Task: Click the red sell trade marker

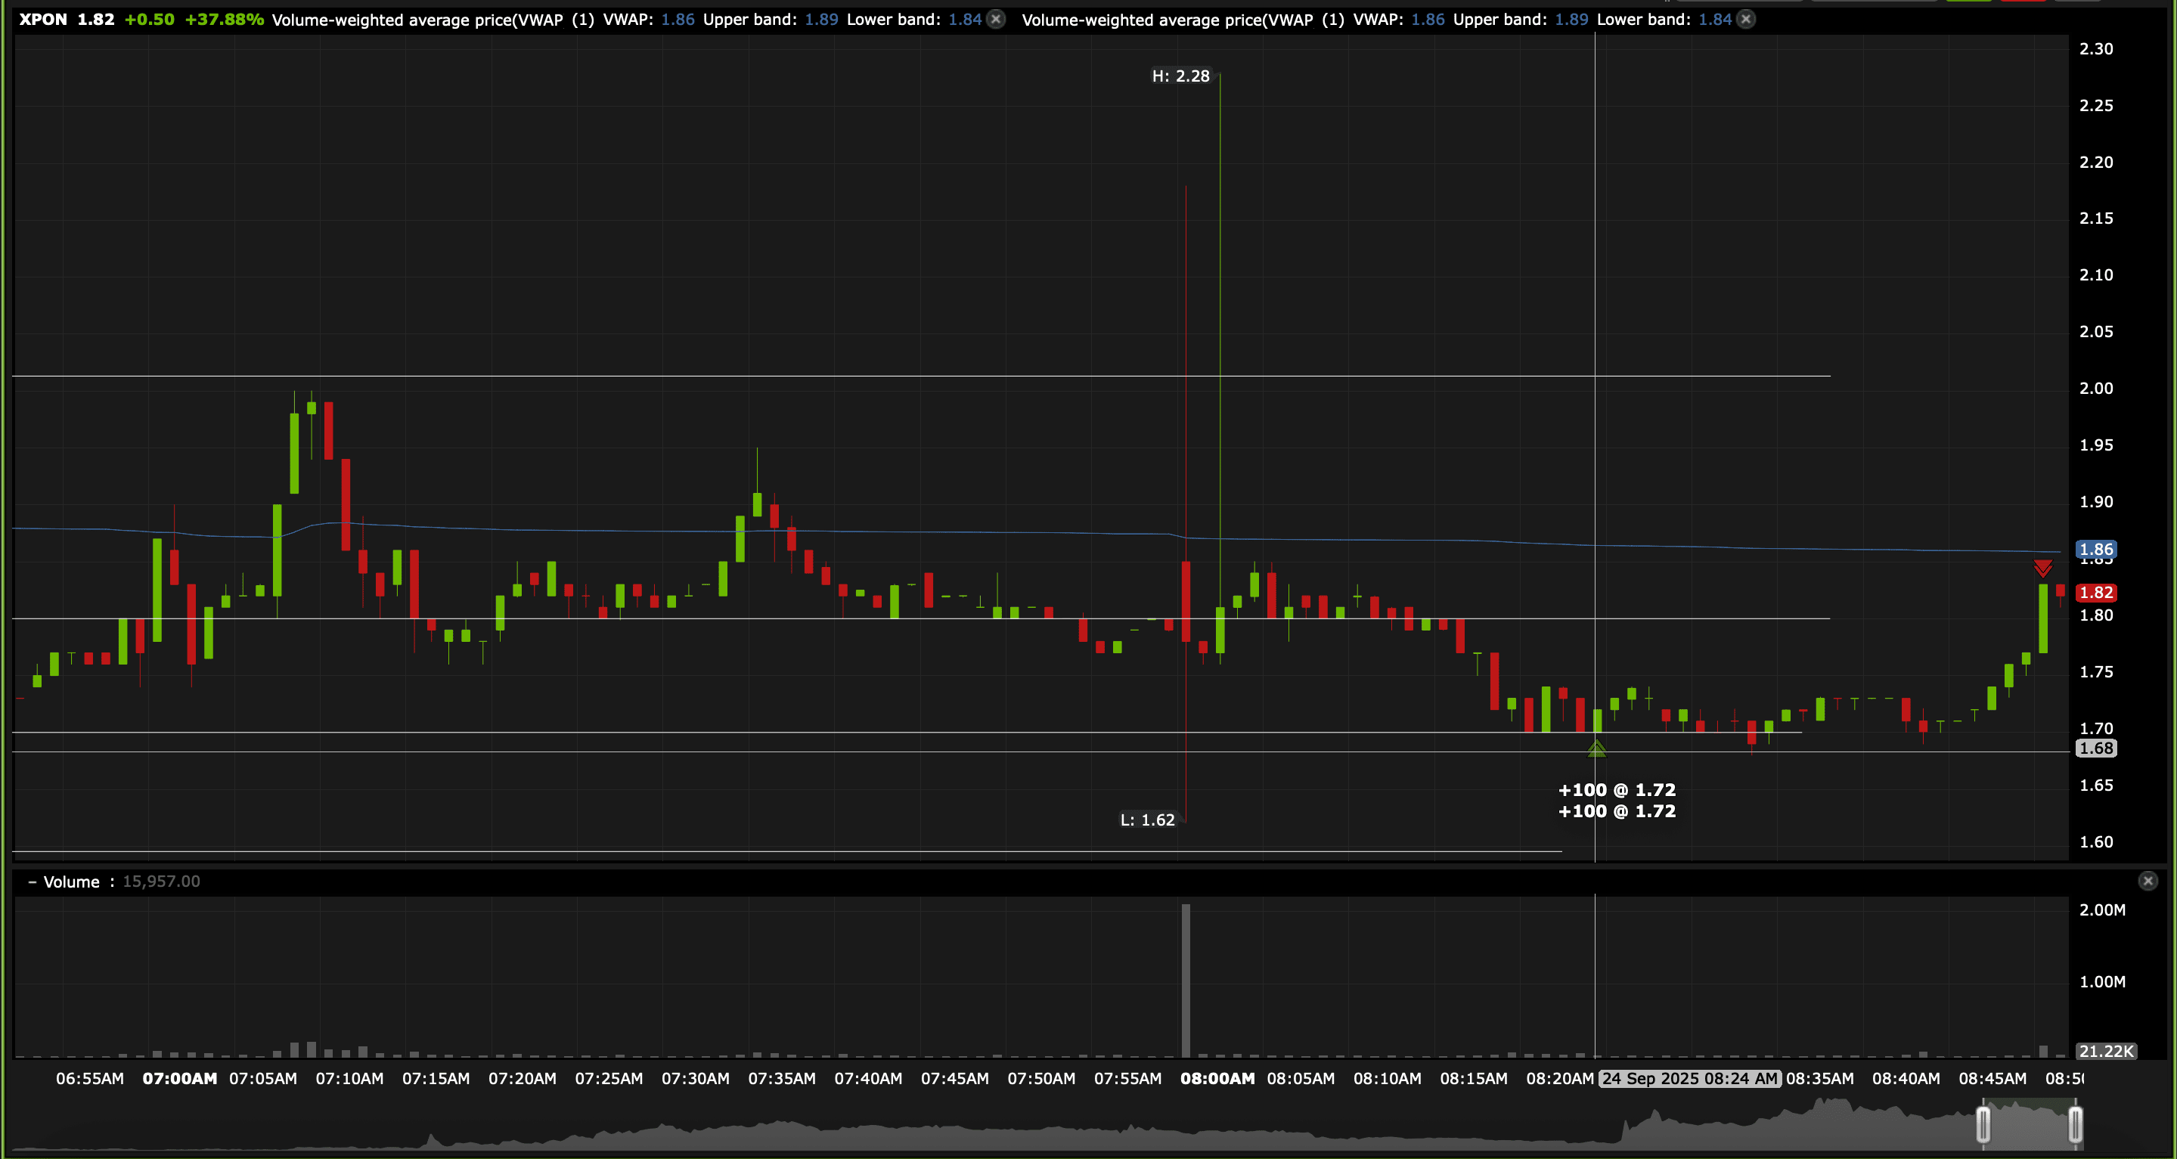Action: (x=2042, y=568)
